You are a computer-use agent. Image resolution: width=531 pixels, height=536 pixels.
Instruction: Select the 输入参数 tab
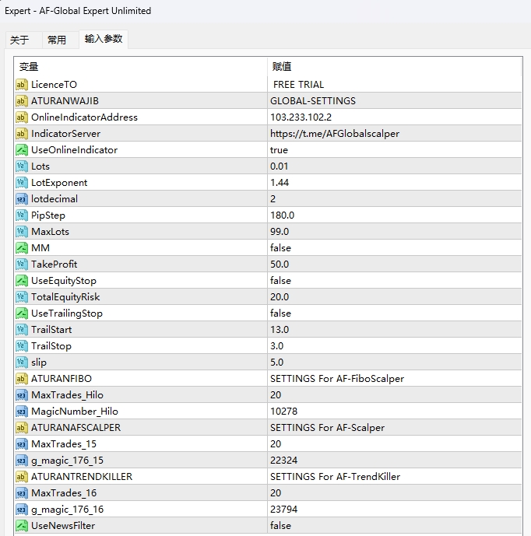coord(104,39)
